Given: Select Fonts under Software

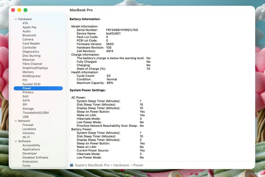Looking at the screenshot, I should (x=26, y=166).
